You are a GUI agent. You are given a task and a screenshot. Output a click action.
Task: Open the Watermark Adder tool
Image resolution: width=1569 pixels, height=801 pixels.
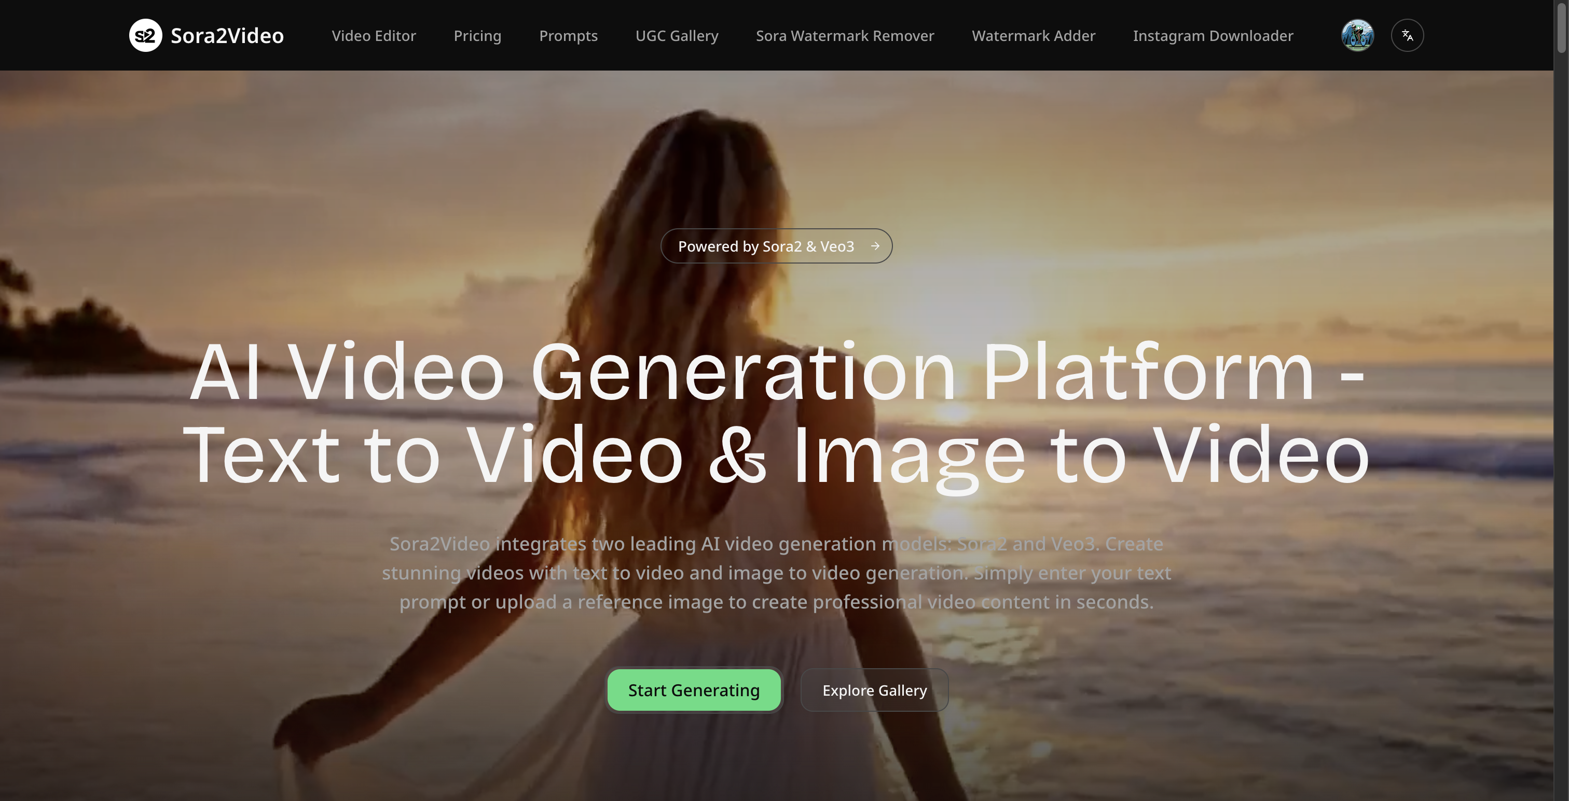(x=1033, y=36)
